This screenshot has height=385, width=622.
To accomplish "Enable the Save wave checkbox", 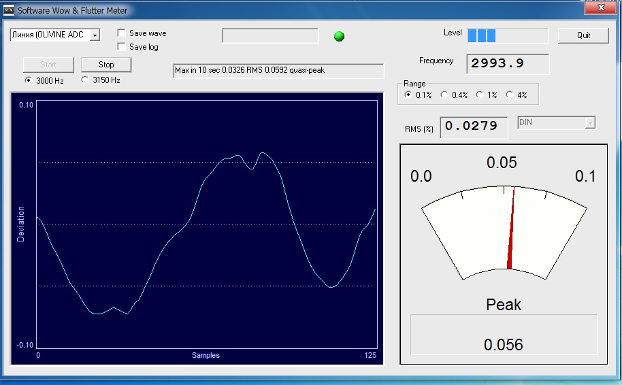I will tap(121, 33).
